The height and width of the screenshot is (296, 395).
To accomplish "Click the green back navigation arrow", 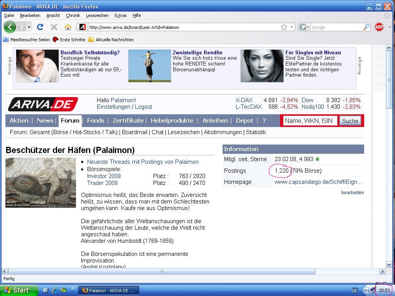I will (10, 27).
